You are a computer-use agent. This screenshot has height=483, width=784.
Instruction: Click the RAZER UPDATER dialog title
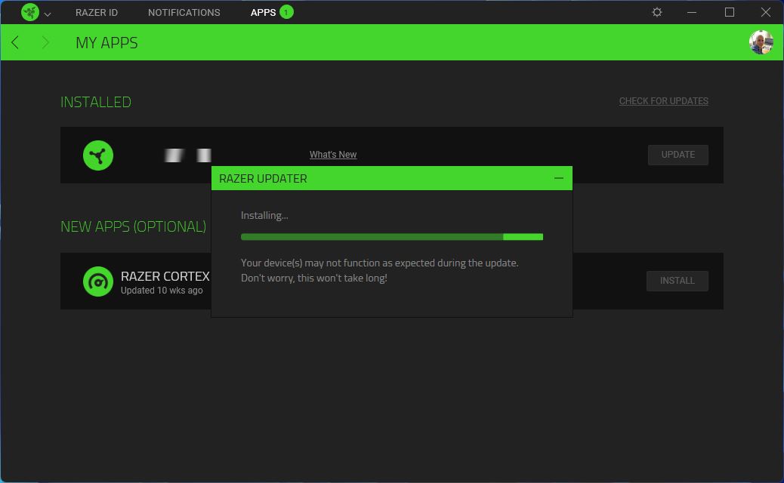click(263, 178)
